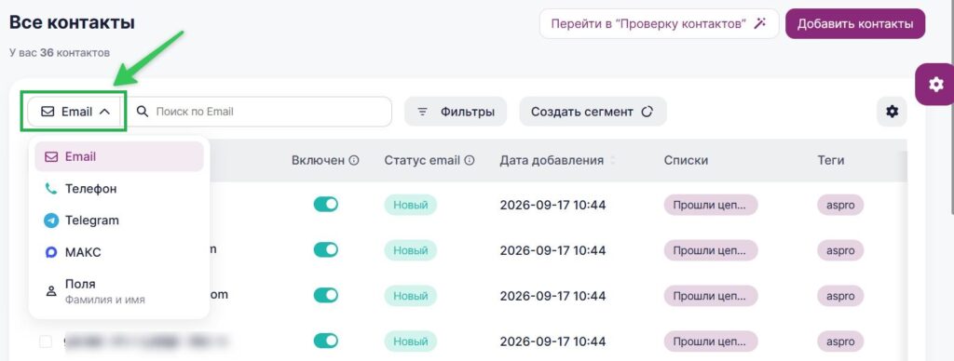Click sort arrows beside Дата добавления
Image resolution: width=954 pixels, height=361 pixels.
point(613,160)
